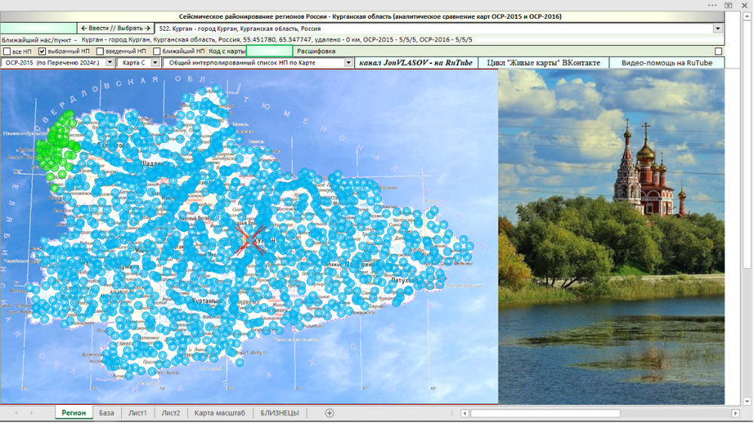Open ribbon display options icon

(728, 5)
